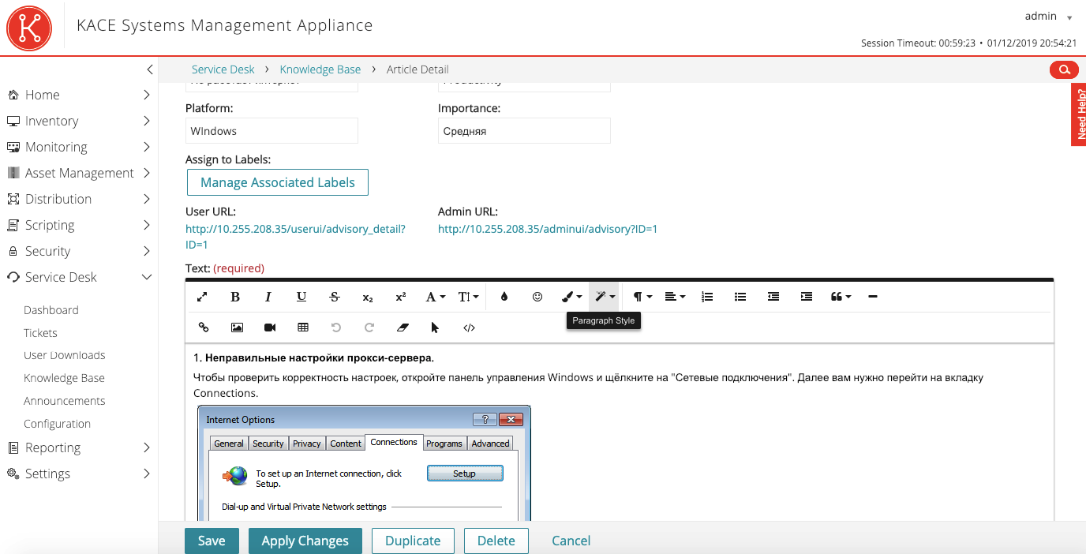The width and height of the screenshot is (1086, 554).
Task: Open the font size dropdown
Action: [469, 297]
